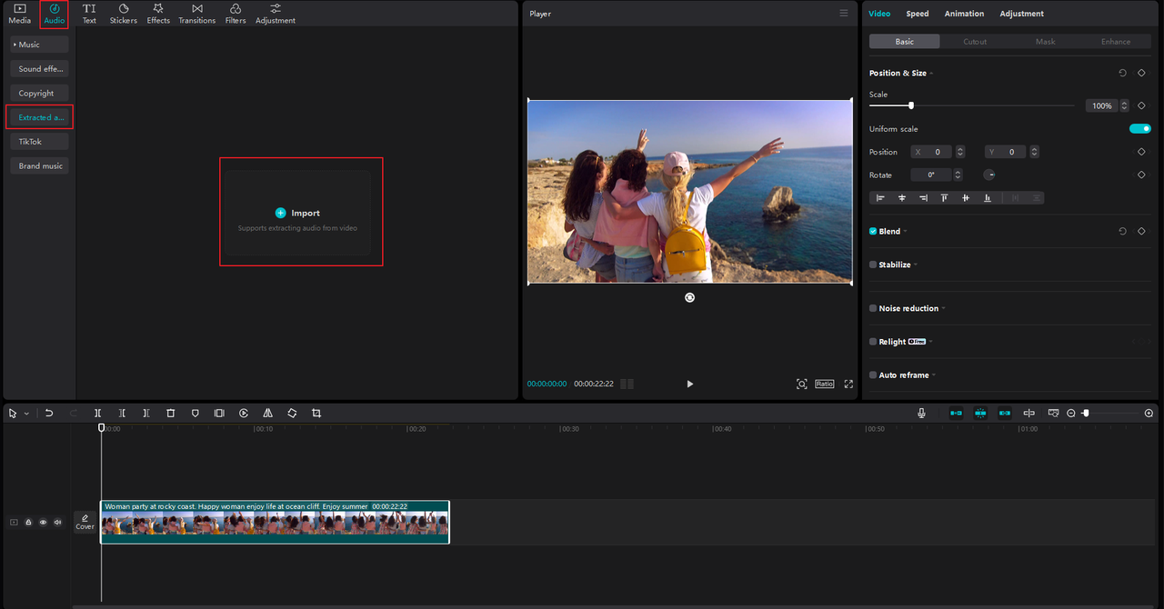Toggle the auto snapping button
The image size is (1164, 609).
pyautogui.click(x=980, y=413)
